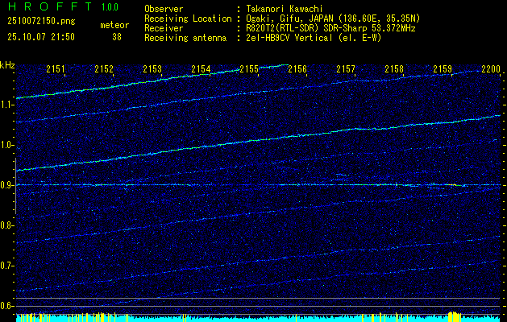The height and width of the screenshot is (322, 507).
Task: Click the 0.9 frequency axis label
Action: pyautogui.click(x=7, y=184)
